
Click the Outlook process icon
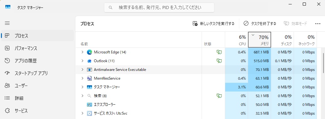(x=89, y=61)
